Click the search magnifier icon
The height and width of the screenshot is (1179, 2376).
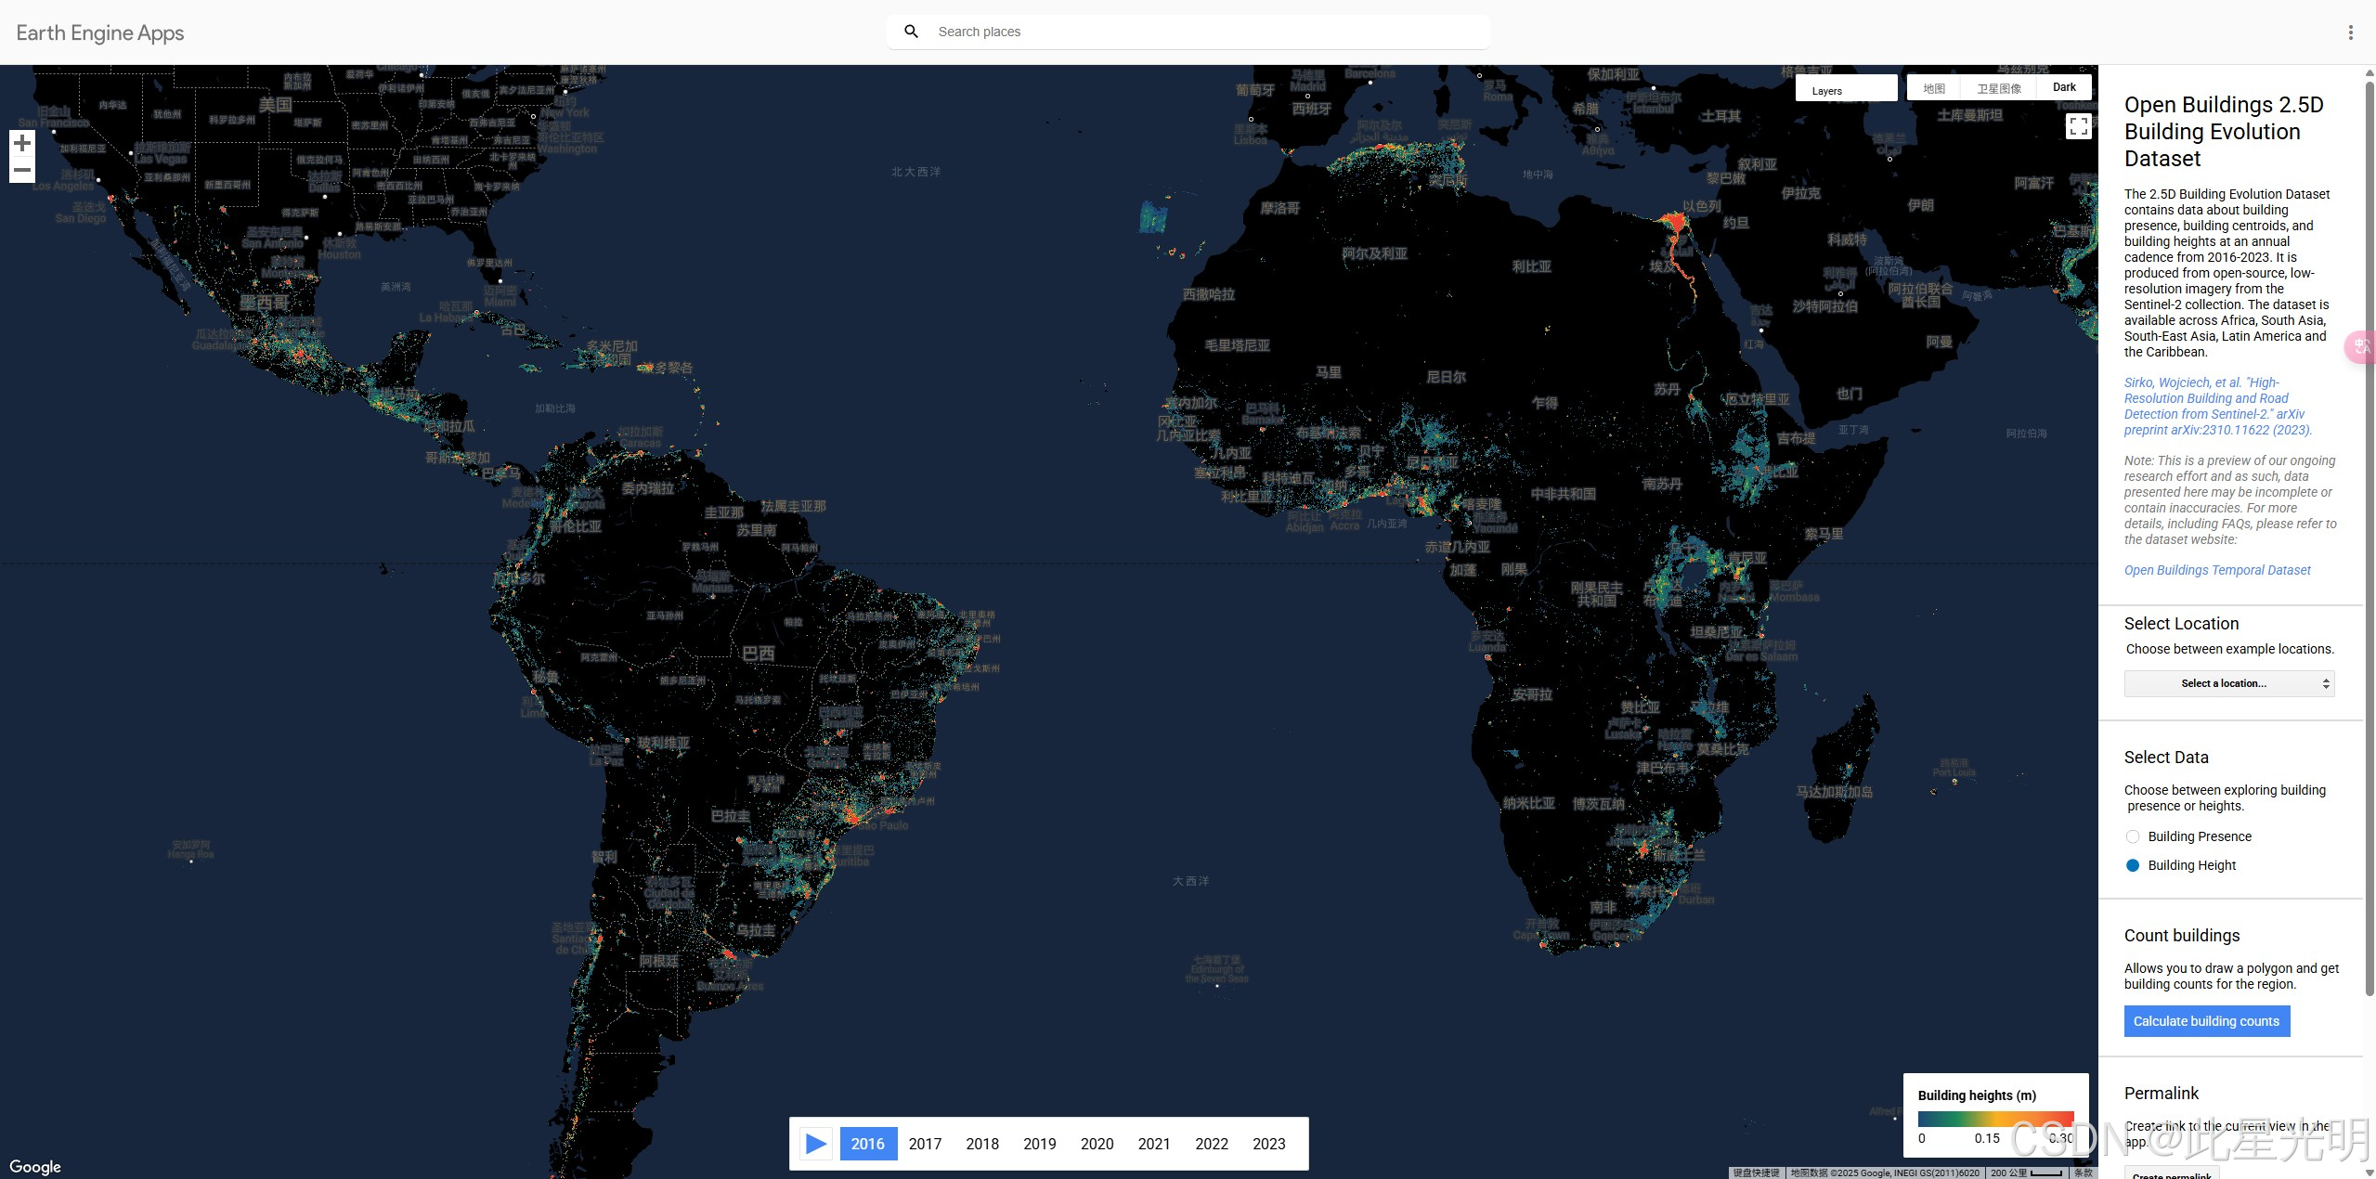[x=911, y=32]
